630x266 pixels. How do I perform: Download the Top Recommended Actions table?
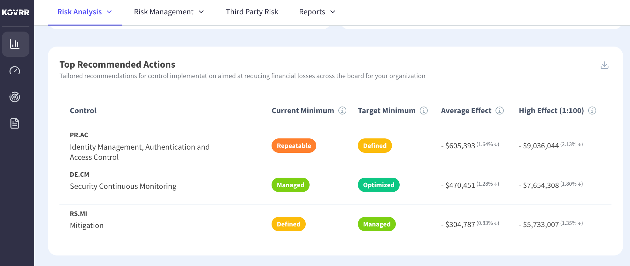tap(604, 65)
